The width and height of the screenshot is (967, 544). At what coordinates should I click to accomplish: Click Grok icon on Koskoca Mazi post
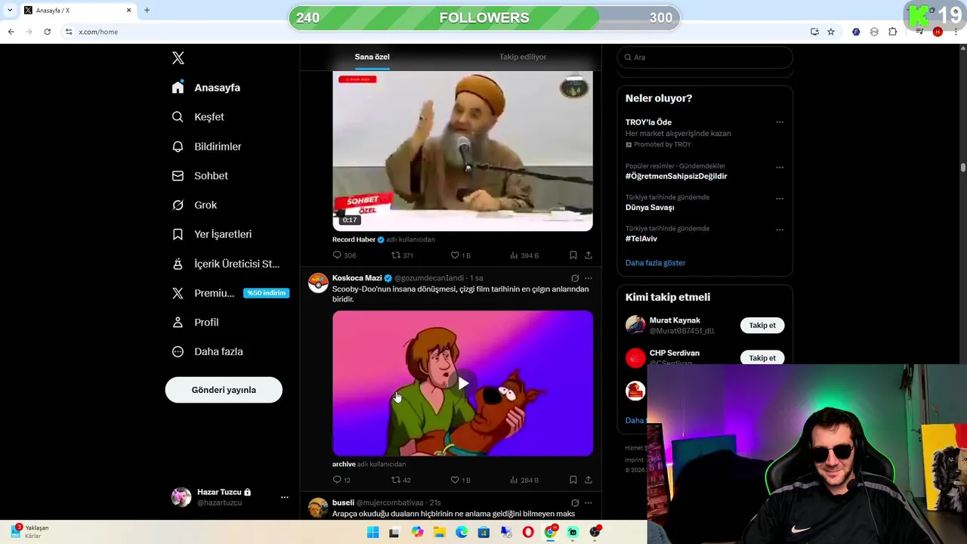(575, 278)
